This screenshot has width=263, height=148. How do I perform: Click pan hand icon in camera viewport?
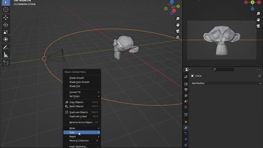coord(258,20)
